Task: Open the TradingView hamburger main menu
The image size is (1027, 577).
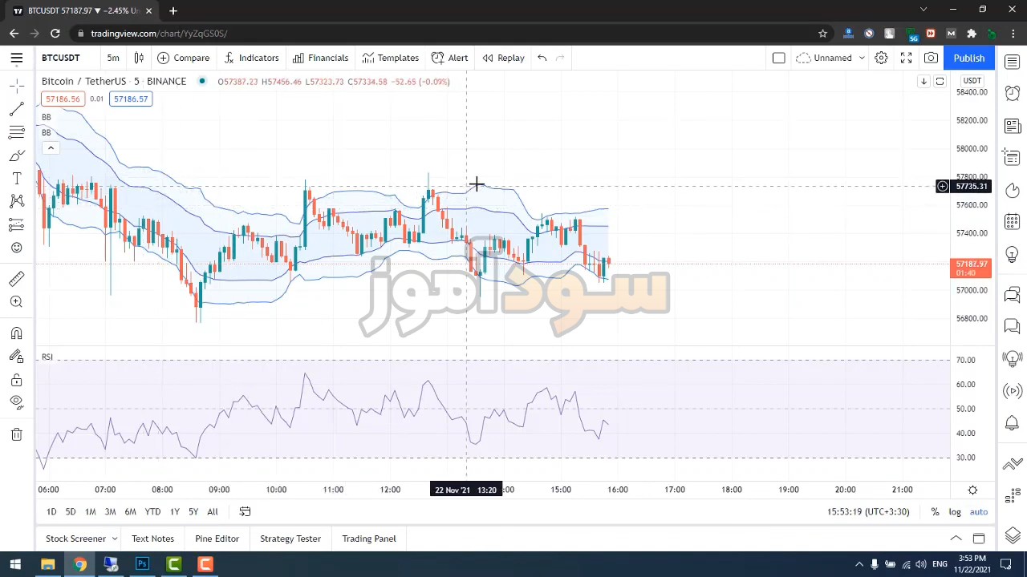Action: 16,58
